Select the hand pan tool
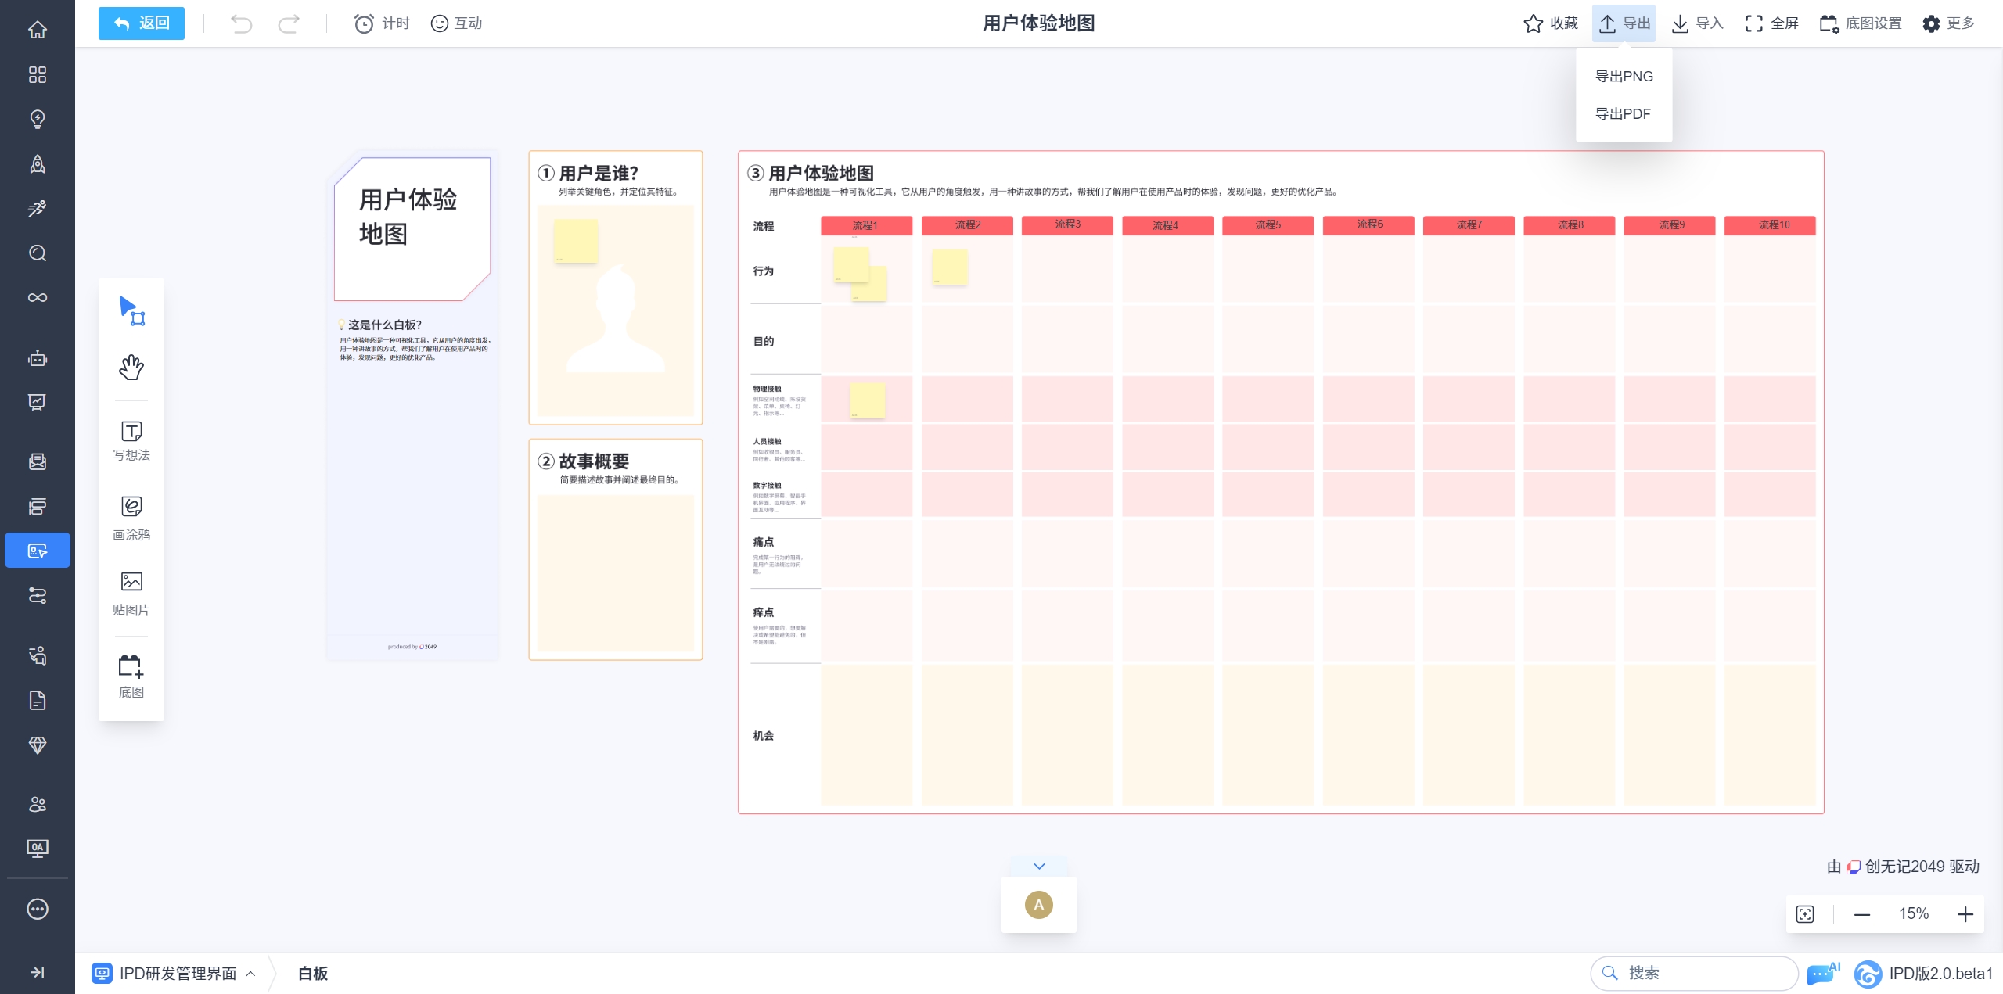The width and height of the screenshot is (2003, 994). (131, 367)
